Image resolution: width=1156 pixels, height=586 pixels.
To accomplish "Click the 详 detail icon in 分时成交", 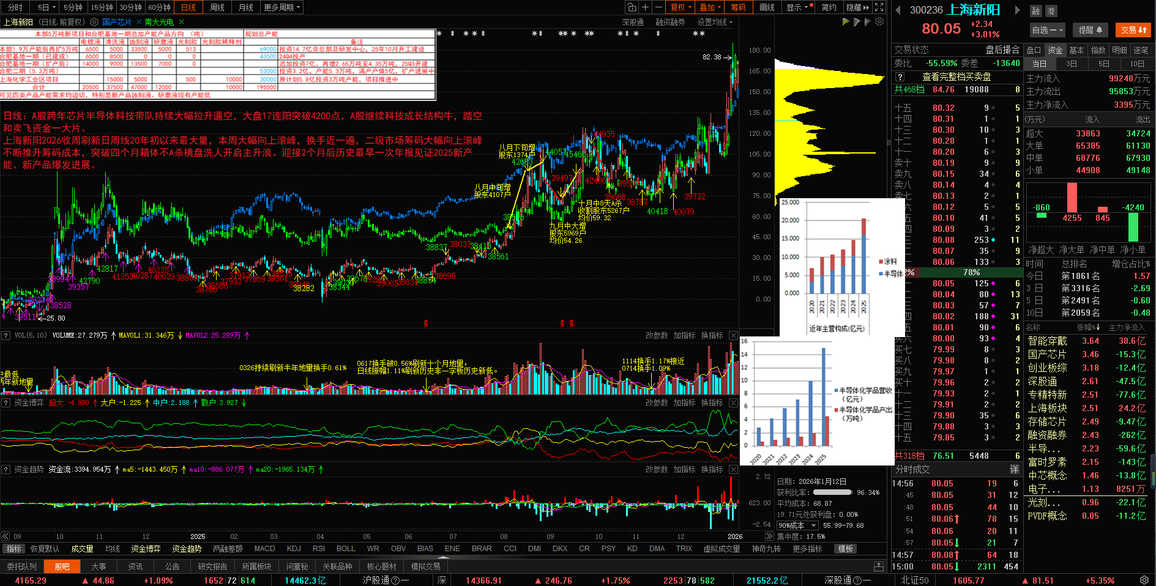I will [x=1014, y=469].
